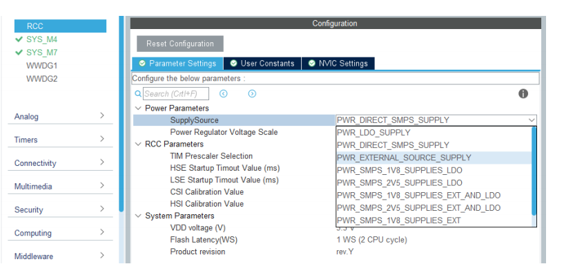
Task: Click the parameter search input field
Action: coord(176,93)
